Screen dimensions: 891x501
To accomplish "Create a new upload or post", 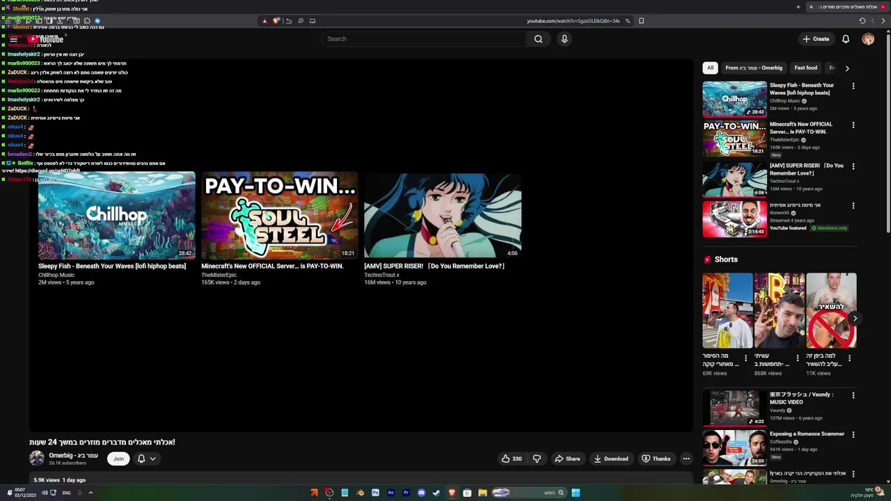I will 816,39.
